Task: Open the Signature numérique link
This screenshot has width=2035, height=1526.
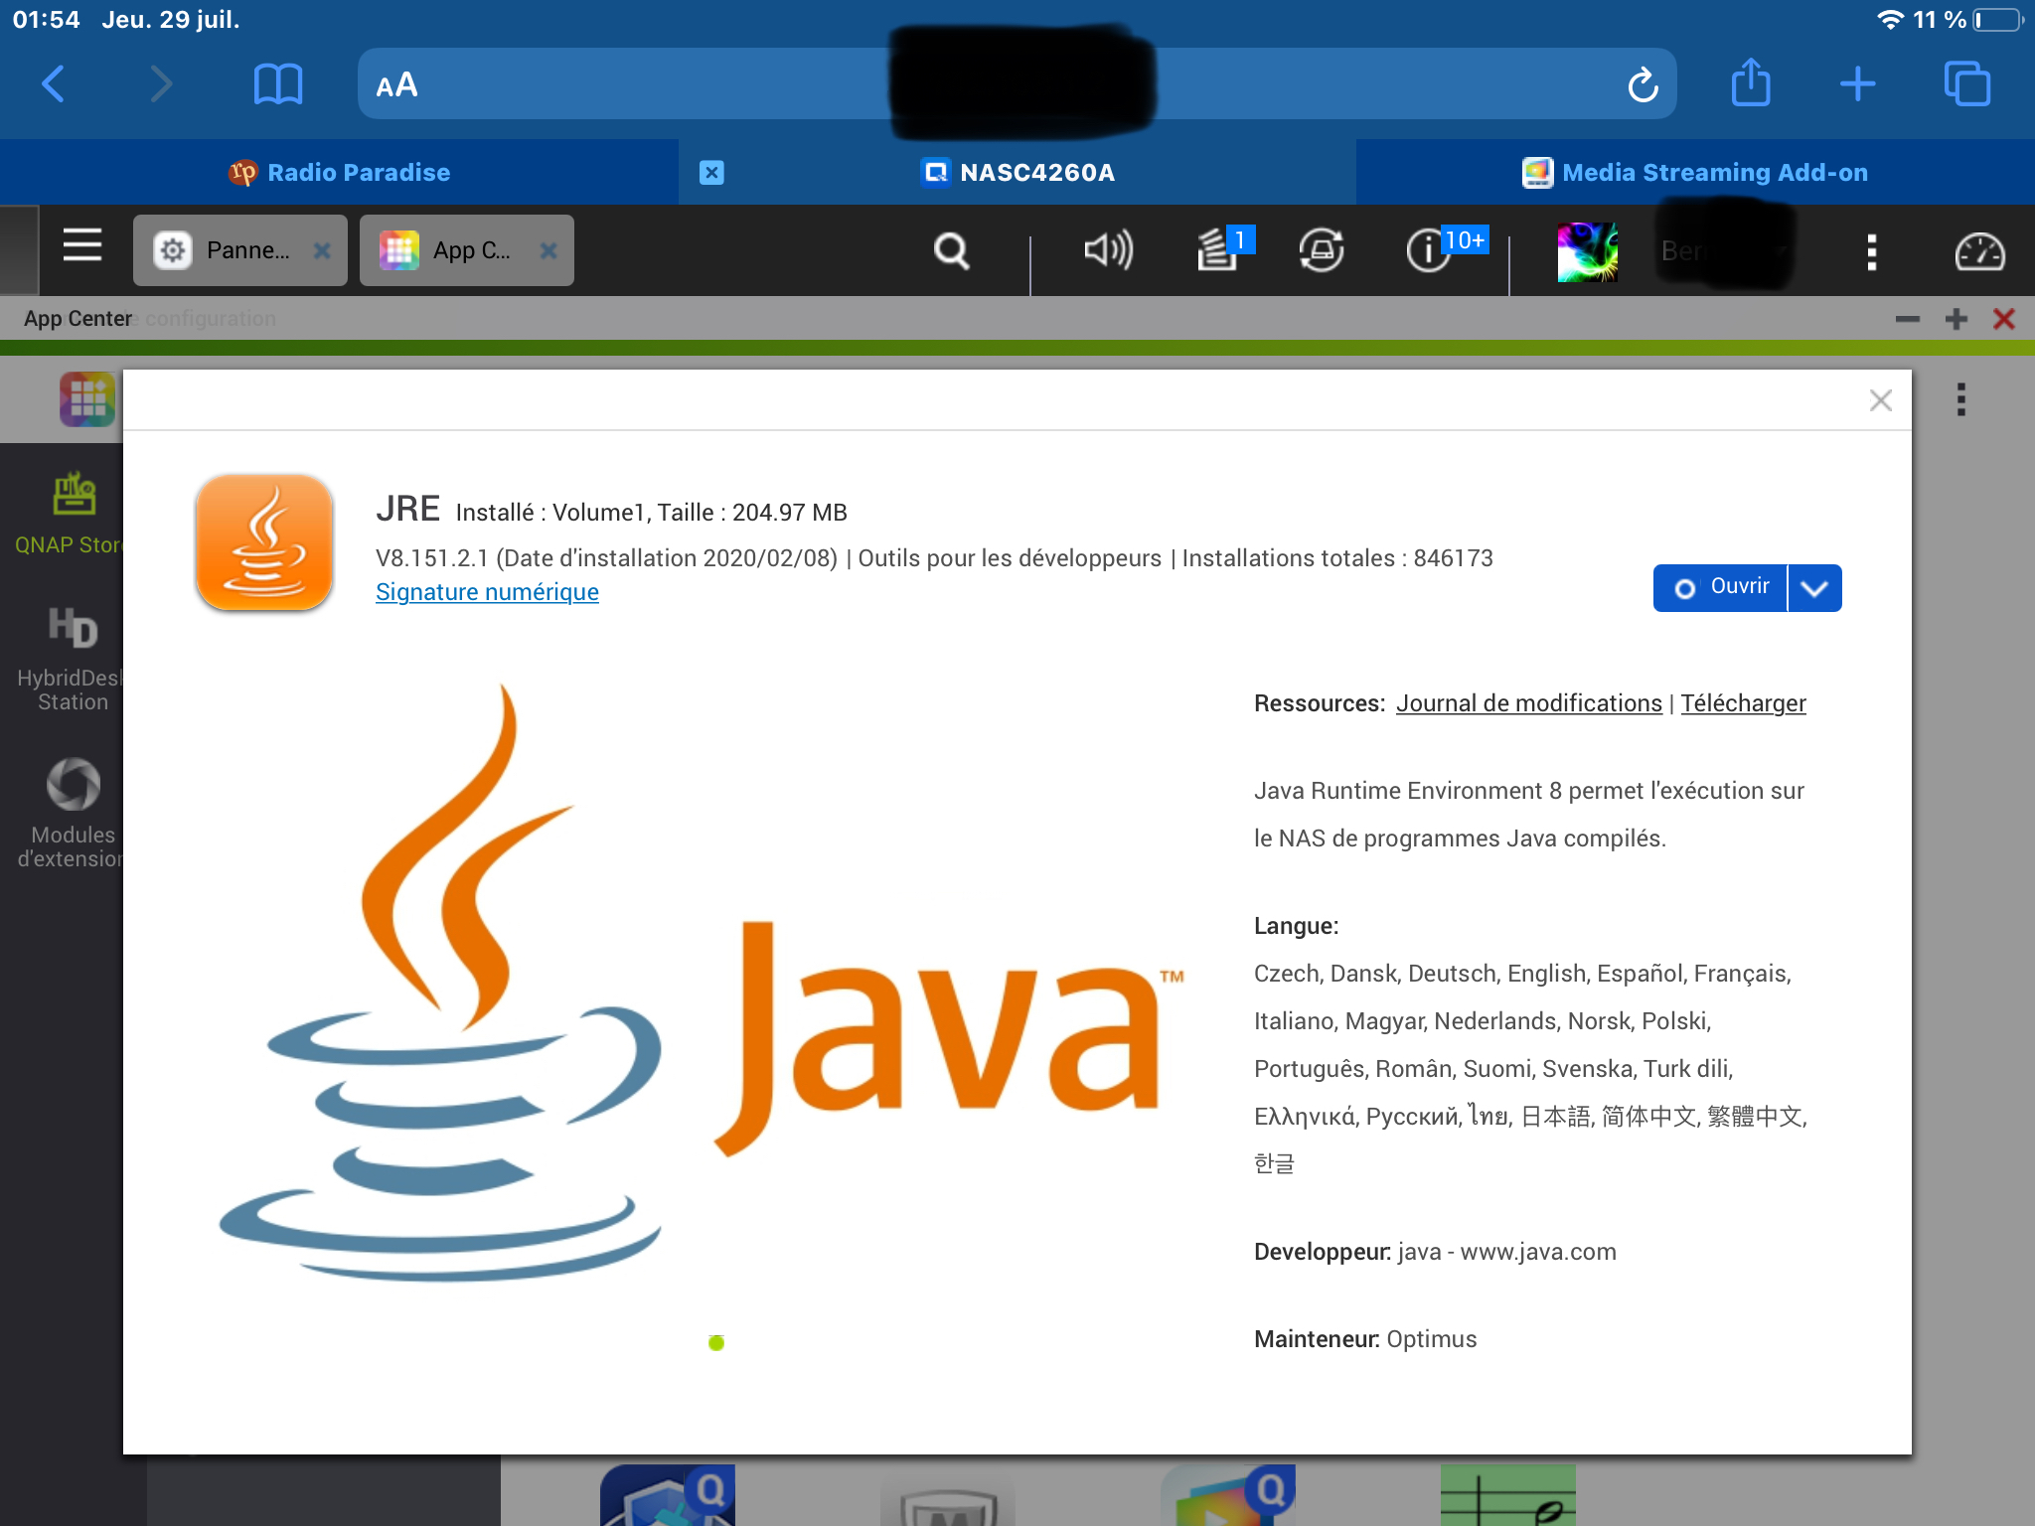Action: (x=487, y=592)
